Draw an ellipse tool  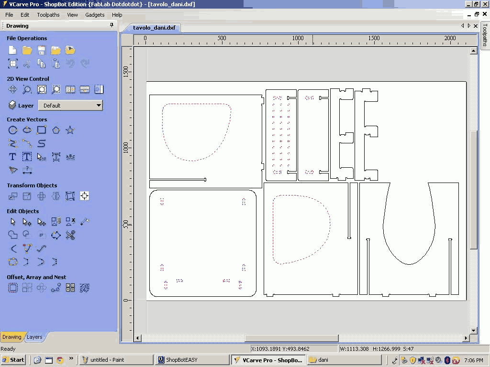[x=27, y=130]
